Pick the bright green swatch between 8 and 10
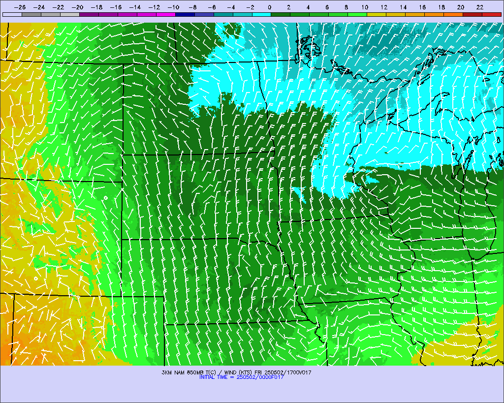 358,14
